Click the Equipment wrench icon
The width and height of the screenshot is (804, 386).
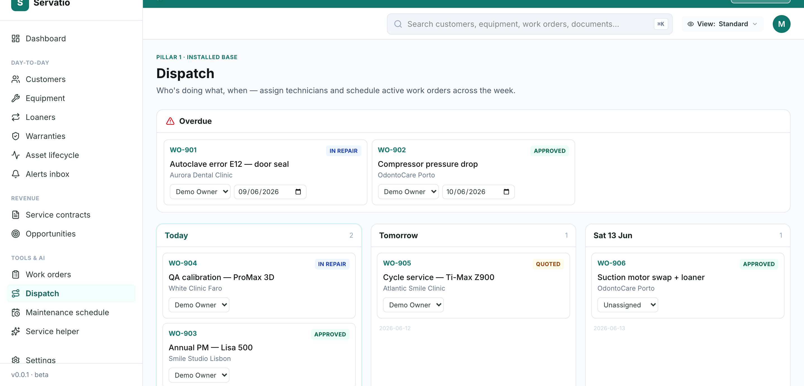pyautogui.click(x=16, y=98)
